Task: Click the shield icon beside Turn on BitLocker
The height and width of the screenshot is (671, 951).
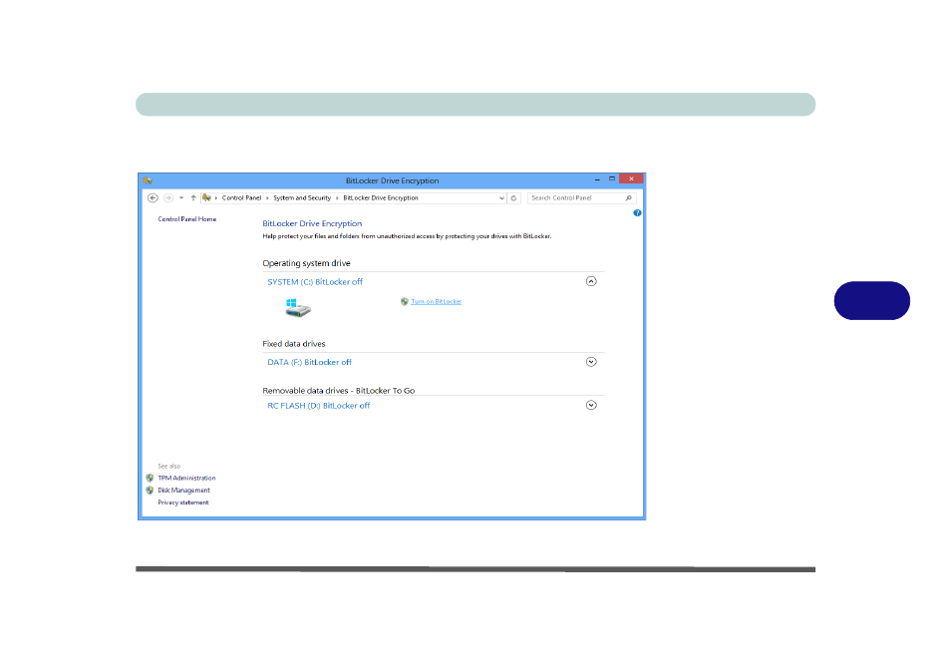Action: [x=405, y=301]
